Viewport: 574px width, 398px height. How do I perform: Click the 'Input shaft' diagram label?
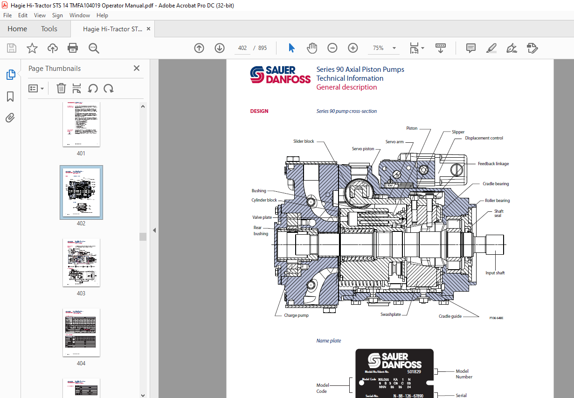(495, 273)
